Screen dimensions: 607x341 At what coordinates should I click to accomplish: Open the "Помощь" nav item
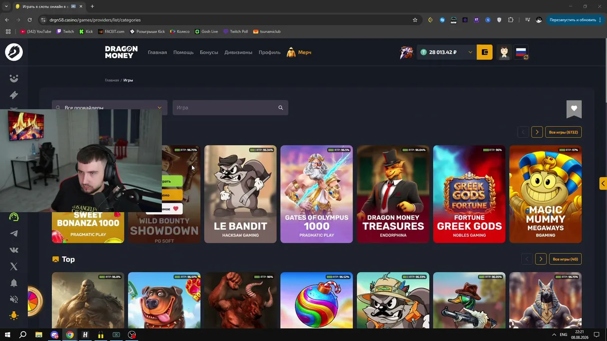click(x=184, y=52)
